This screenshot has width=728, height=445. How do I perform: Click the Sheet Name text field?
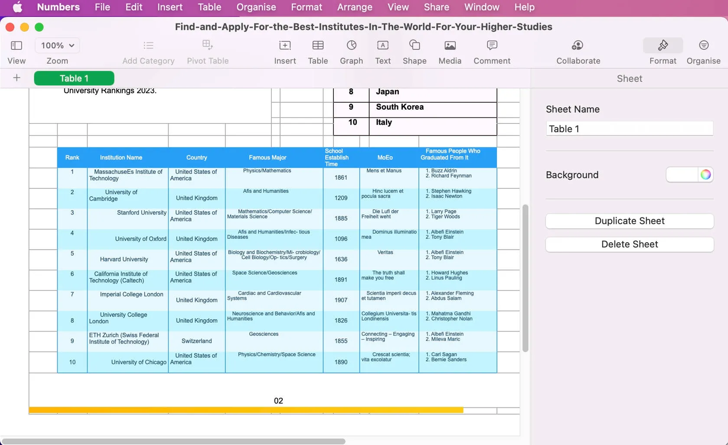[x=629, y=129]
